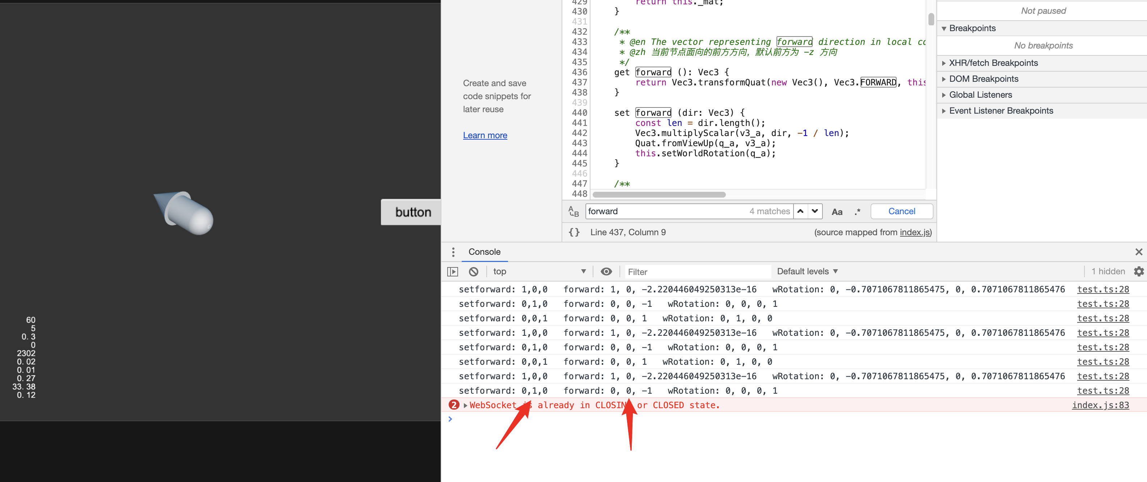Open console settings gear icon
The width and height of the screenshot is (1147, 482).
point(1139,271)
